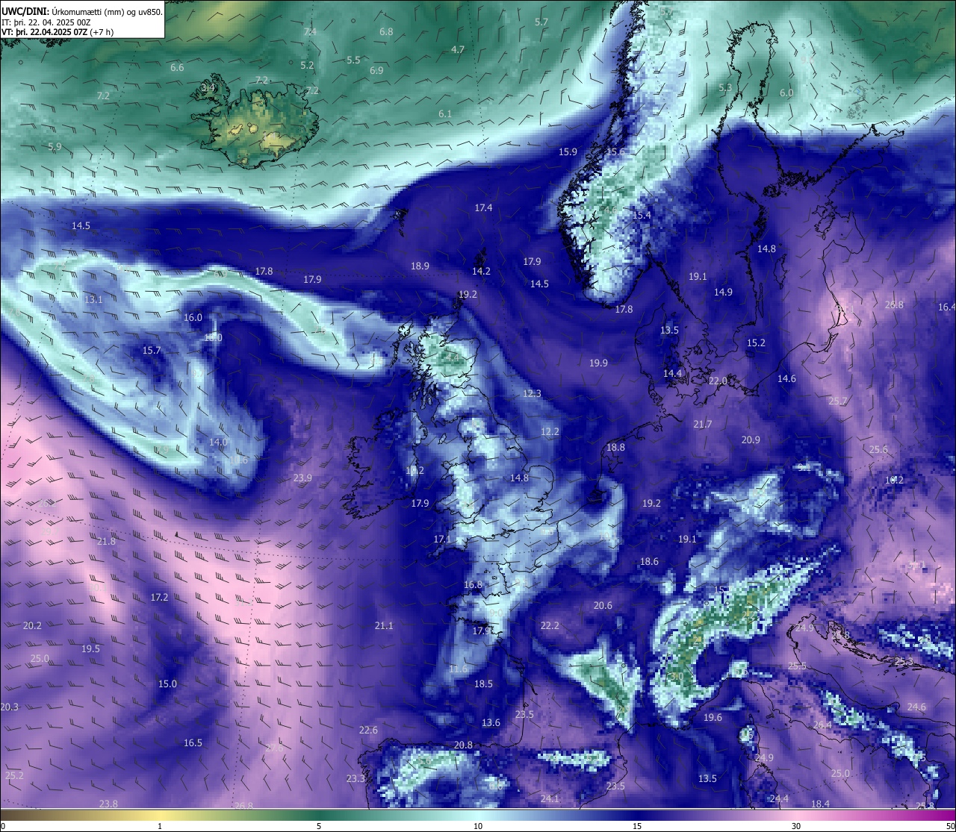Click the 15.7 value on the map
This screenshot has width=956, height=832.
[x=152, y=351]
